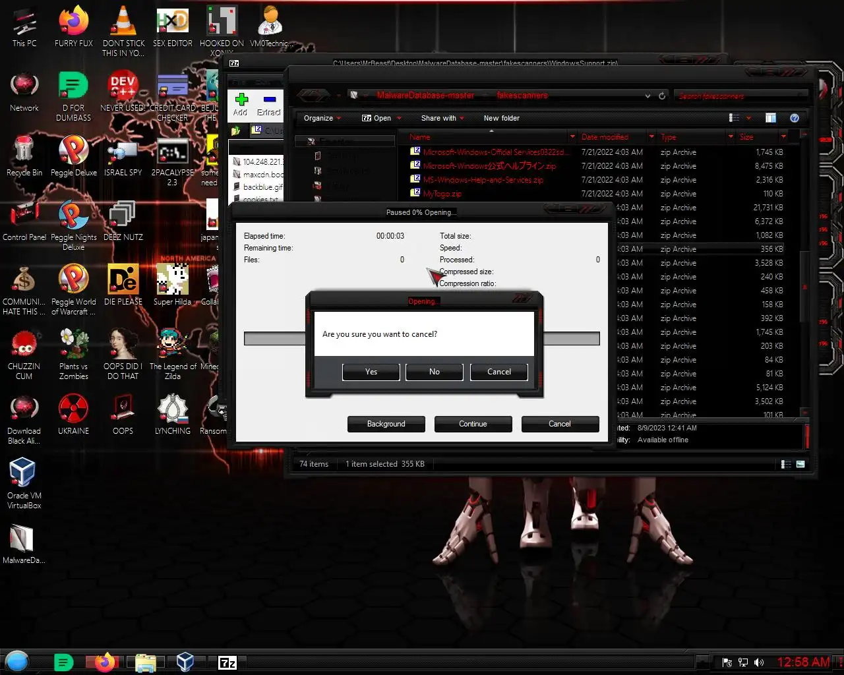The width and height of the screenshot is (844, 675).
Task: Open the Share with menu
Action: pos(442,118)
